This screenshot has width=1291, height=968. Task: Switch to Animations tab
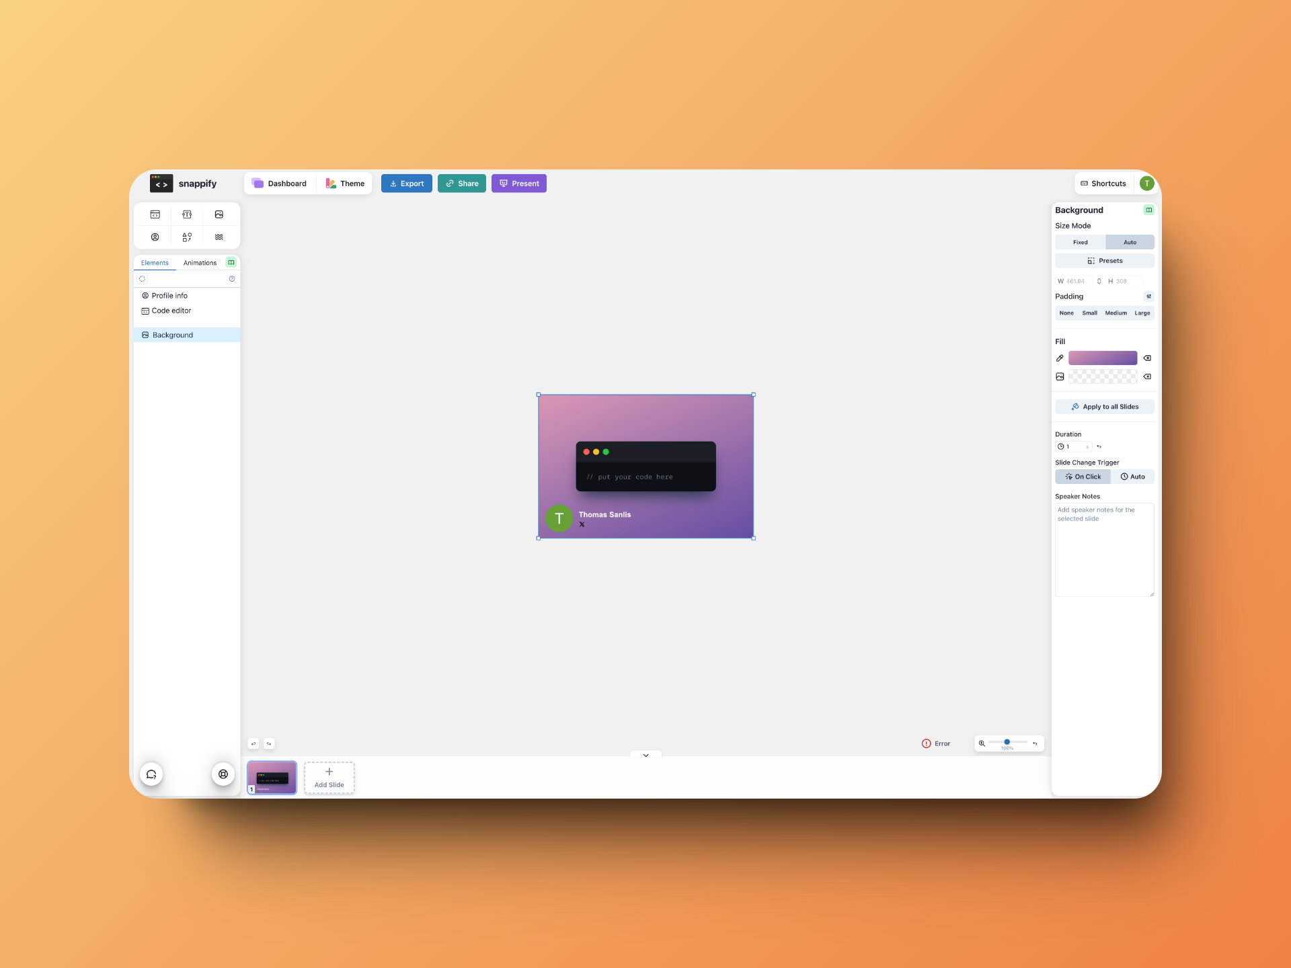199,262
